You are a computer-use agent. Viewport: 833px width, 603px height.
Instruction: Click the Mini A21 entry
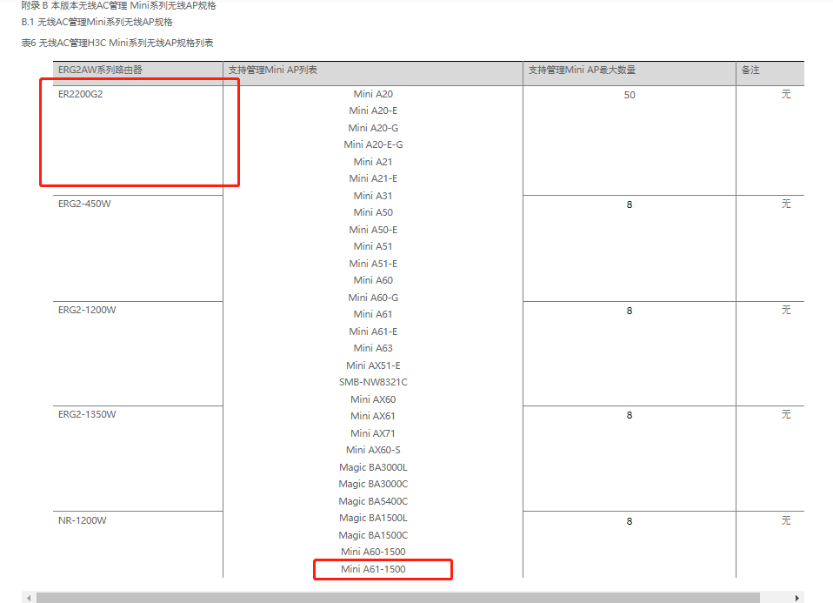point(373,162)
